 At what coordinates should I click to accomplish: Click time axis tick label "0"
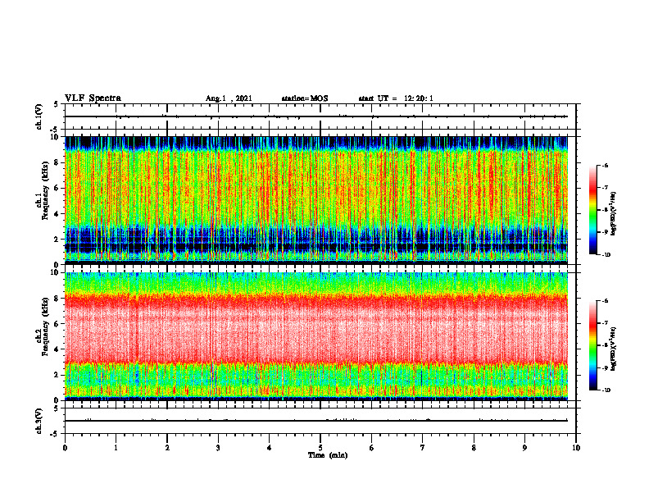point(65,448)
